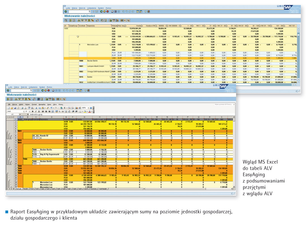Image resolution: width=306 pixels, height=227 pixels.
Task: Click the Lampen-Markt GmbH row in the back table
Action: pyautogui.click(x=181, y=66)
